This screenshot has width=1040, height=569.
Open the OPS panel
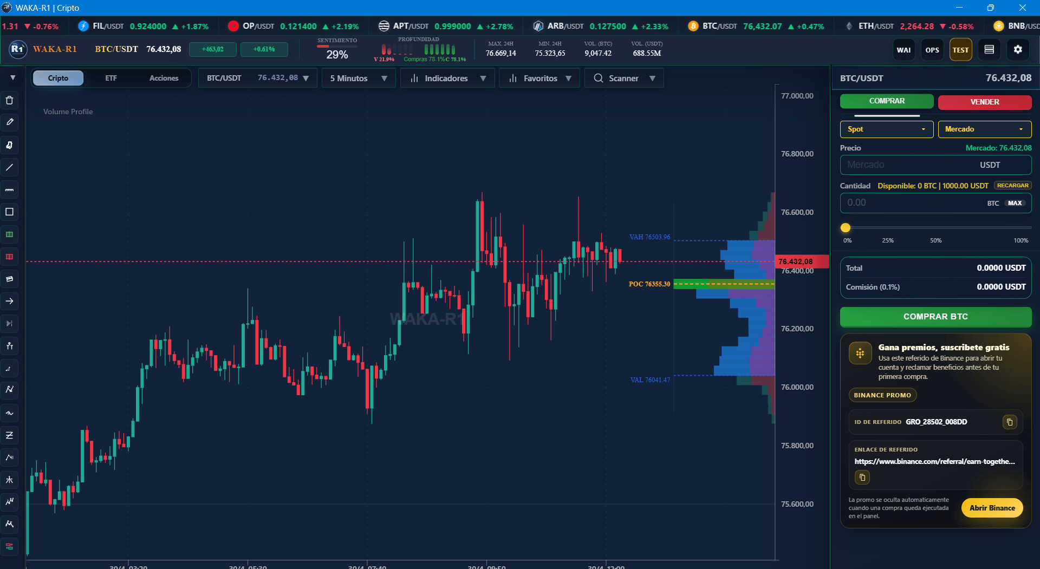coord(932,50)
